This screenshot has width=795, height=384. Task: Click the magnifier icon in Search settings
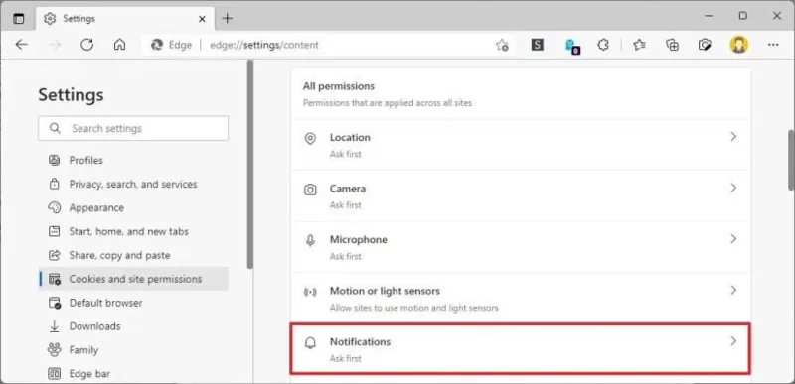pos(55,129)
